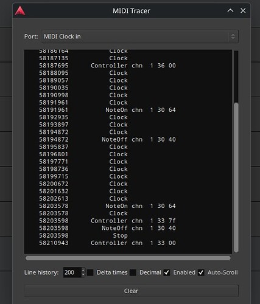Screen dimensions: 260x304
Task: Toggle the Delta times checkbox
Action: (90, 272)
